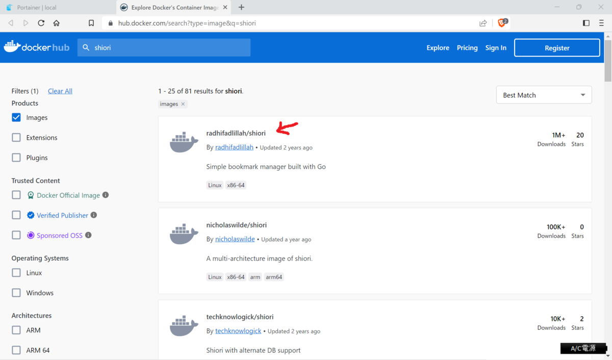Click Sign In
612x360 pixels.
[496, 47]
